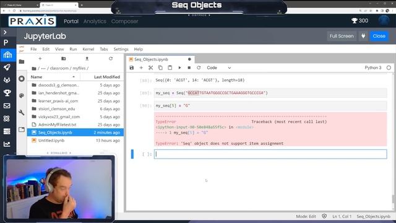Expand the Praxis left sidebar chevron
This screenshot has height=223, width=396.
tap(6, 32)
